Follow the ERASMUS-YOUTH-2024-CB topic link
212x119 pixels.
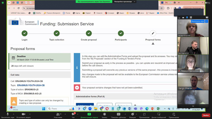pyautogui.click(x=31, y=85)
